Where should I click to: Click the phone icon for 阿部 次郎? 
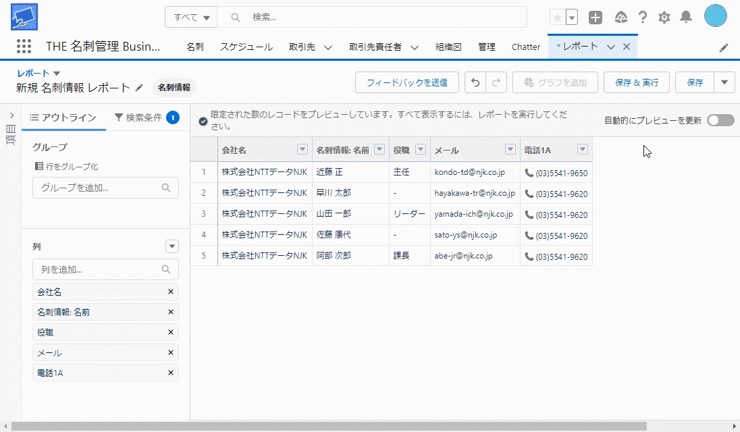pyautogui.click(x=529, y=256)
